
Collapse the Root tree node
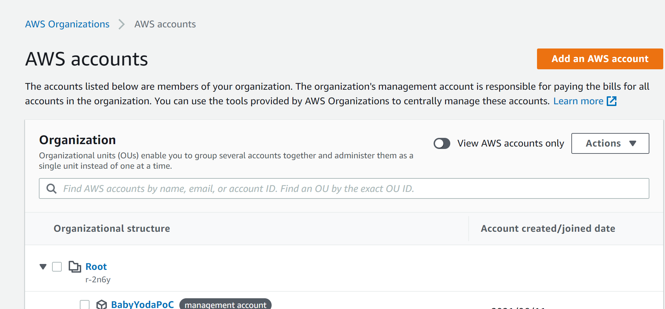(43, 267)
